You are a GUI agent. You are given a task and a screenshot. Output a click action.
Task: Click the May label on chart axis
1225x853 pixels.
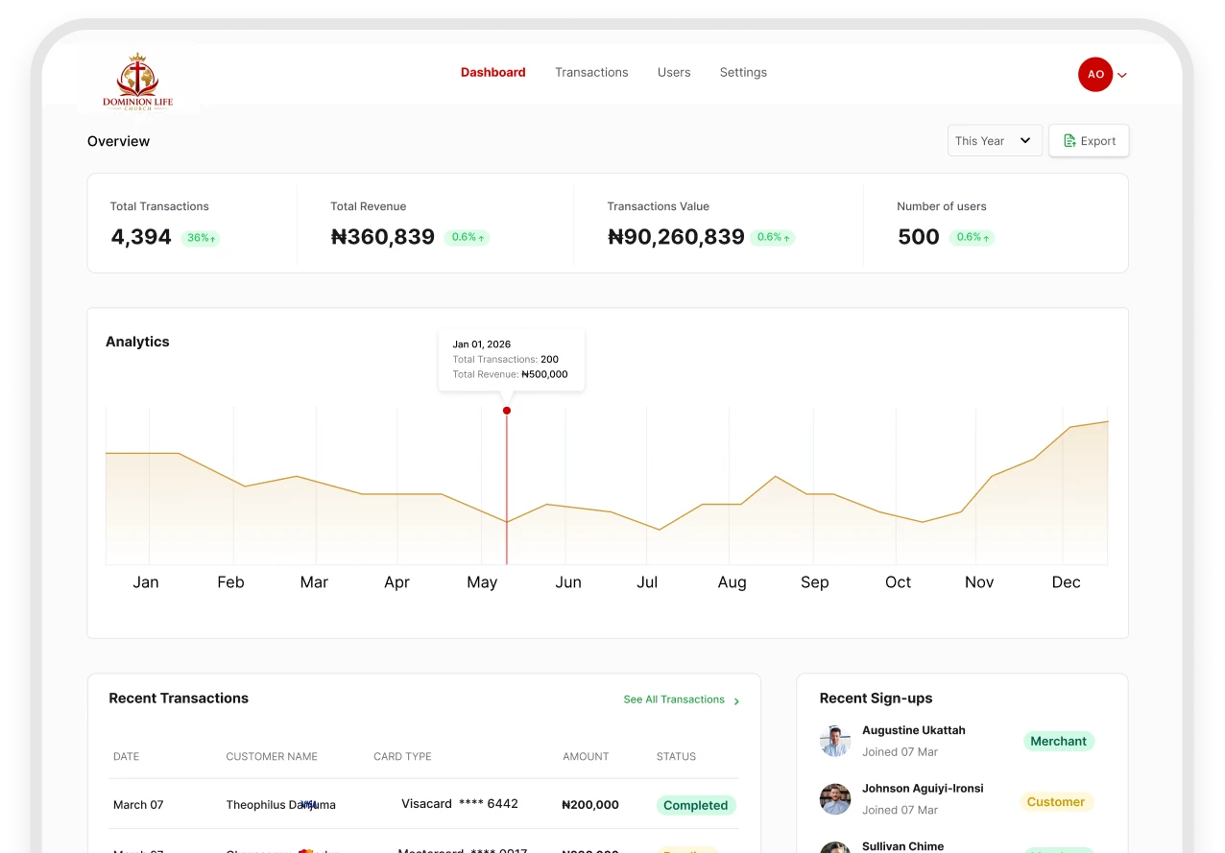tap(482, 582)
